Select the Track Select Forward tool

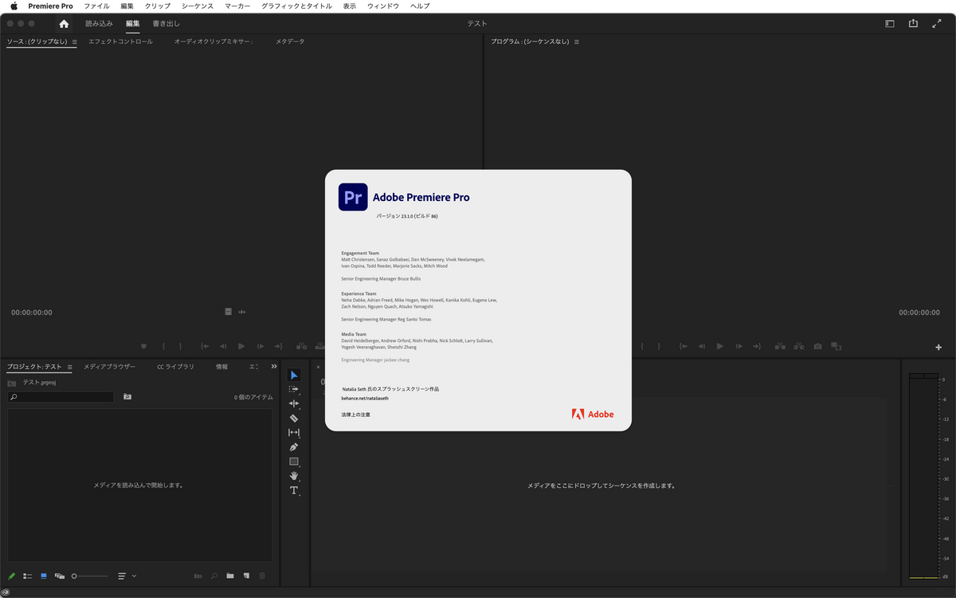294,389
